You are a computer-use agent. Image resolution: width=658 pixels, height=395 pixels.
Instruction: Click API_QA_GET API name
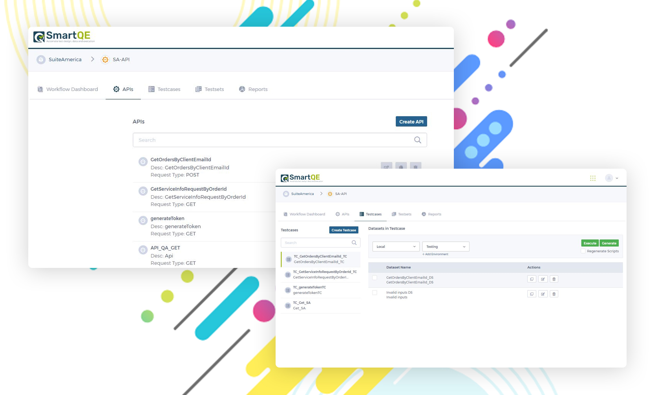click(x=165, y=248)
